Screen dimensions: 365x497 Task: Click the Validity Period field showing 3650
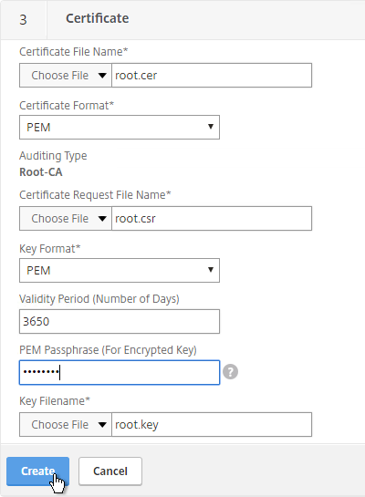click(x=120, y=321)
